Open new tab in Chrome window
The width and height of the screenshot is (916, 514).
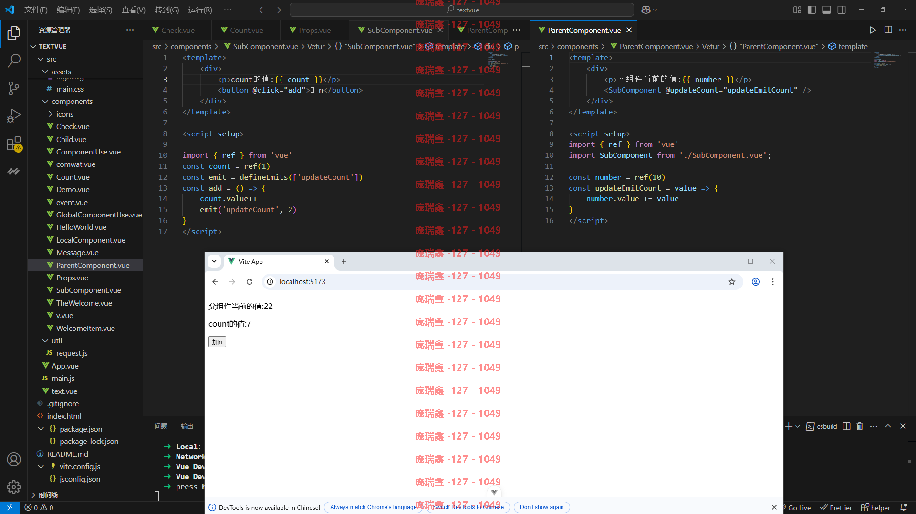pos(344,261)
